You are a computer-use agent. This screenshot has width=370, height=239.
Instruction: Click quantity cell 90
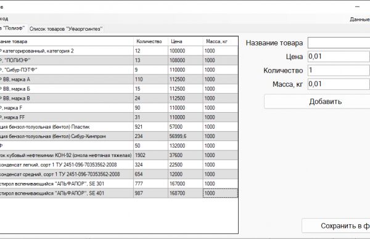tap(150, 108)
